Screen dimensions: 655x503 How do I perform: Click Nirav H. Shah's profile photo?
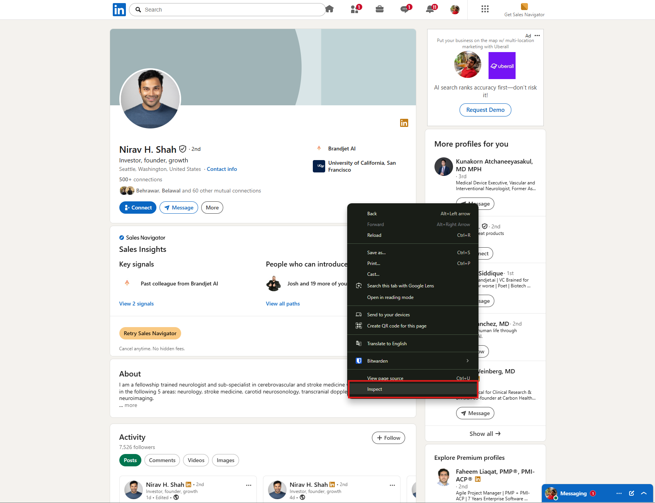click(150, 98)
